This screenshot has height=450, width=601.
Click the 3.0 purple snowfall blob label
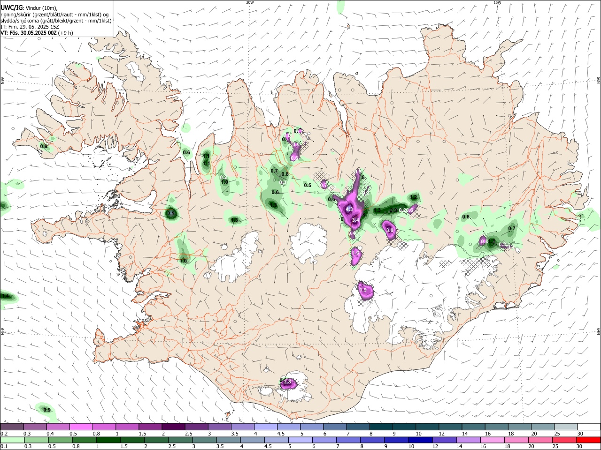(x=389, y=230)
